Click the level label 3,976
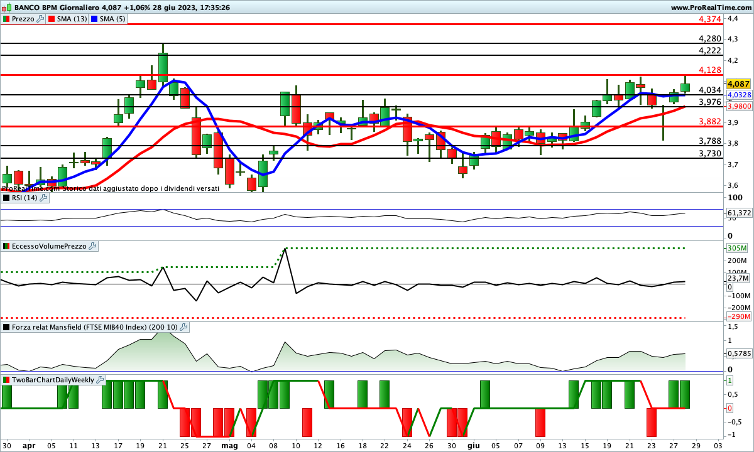 click(709, 102)
